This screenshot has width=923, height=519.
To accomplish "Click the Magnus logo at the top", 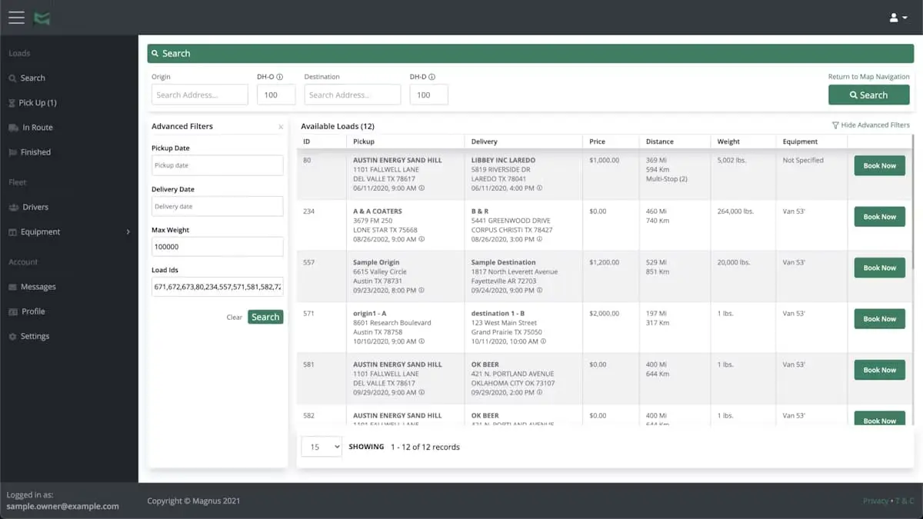I will point(42,17).
